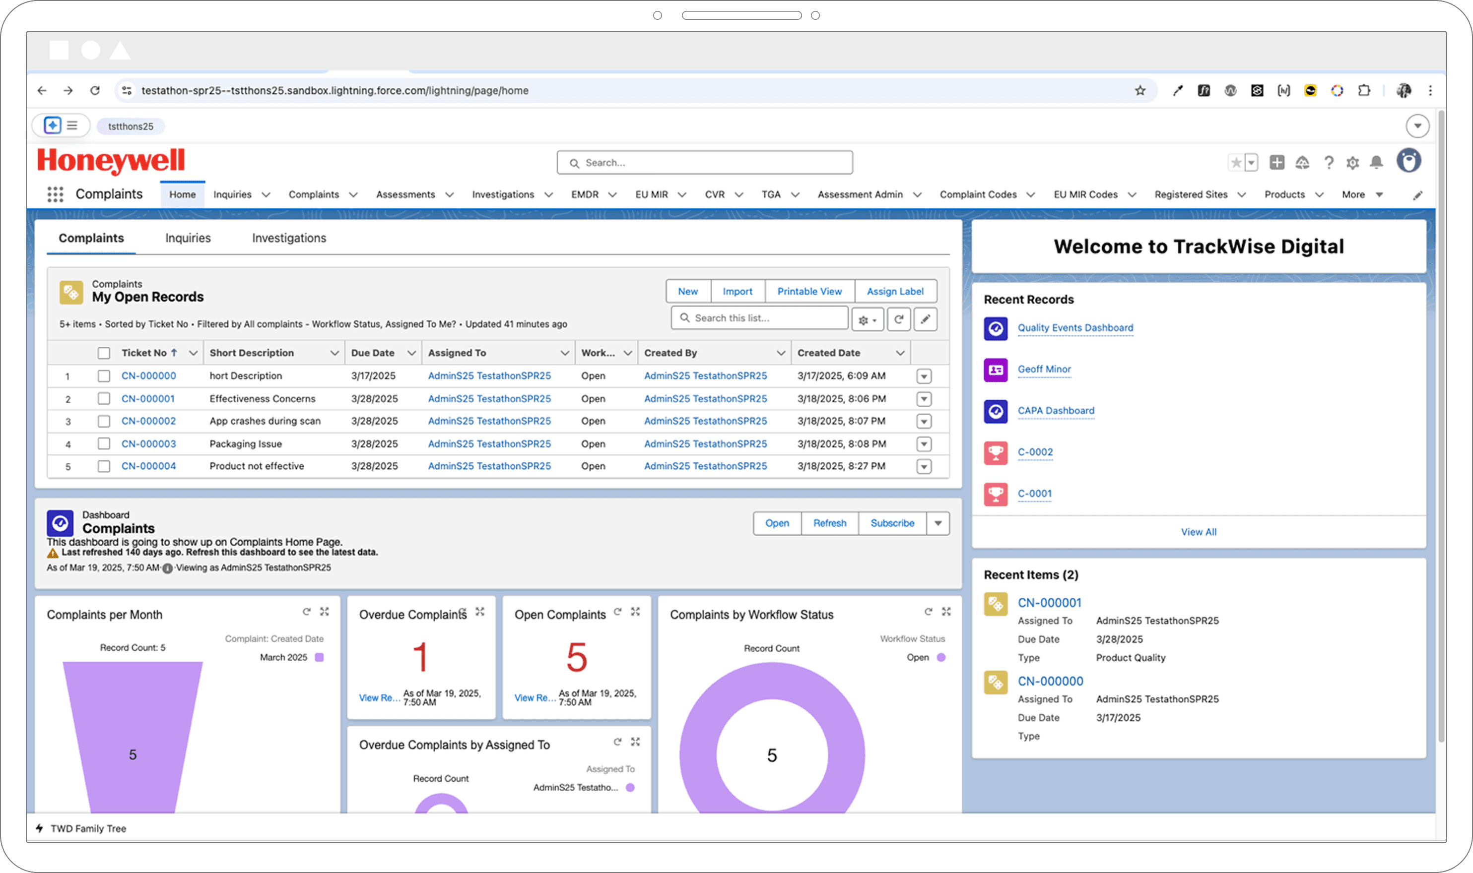Refresh the Complaints by Workflow Status chart
Viewport: 1473px width, 873px height.
pyautogui.click(x=928, y=612)
